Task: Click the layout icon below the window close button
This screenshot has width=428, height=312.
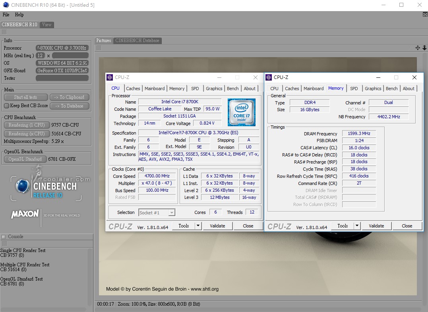Action: click(425, 15)
